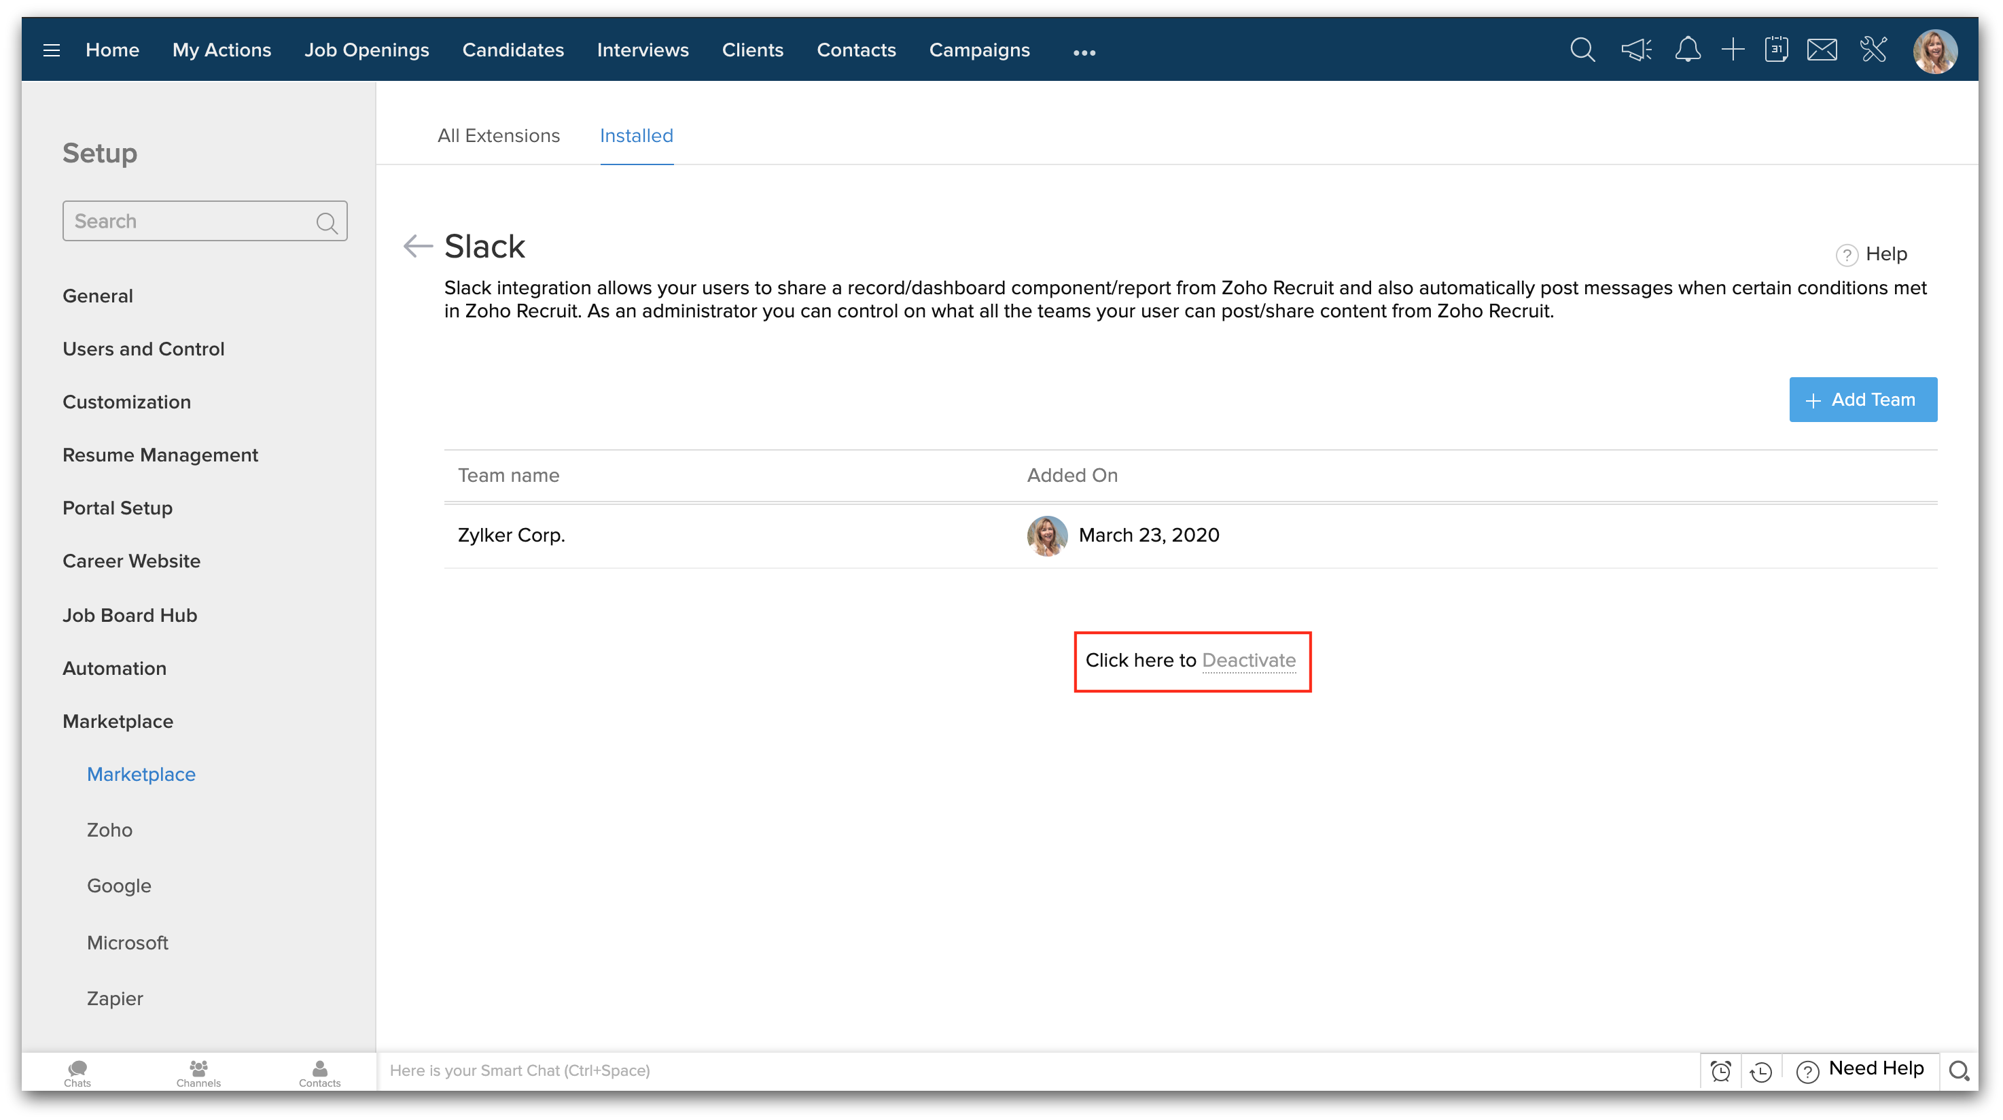Click the Deactivate link
Image resolution: width=2003 pixels, height=1120 pixels.
point(1248,661)
